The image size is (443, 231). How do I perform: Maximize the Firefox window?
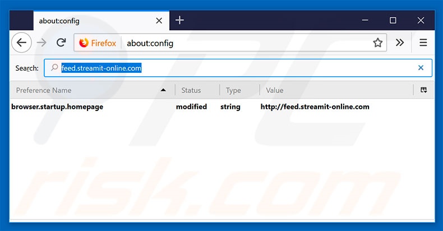point(393,20)
